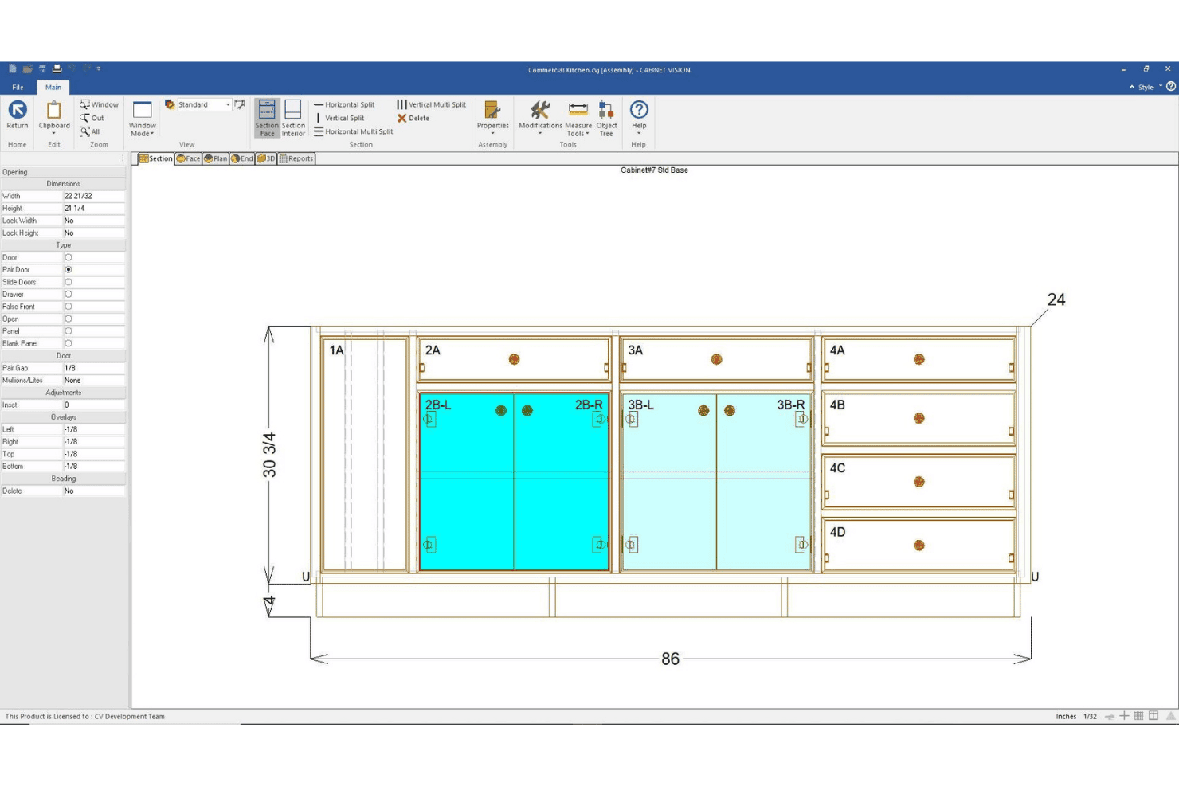Choose Horizontal Multi Split
Image resolution: width=1179 pixels, height=786 pixels.
point(354,131)
